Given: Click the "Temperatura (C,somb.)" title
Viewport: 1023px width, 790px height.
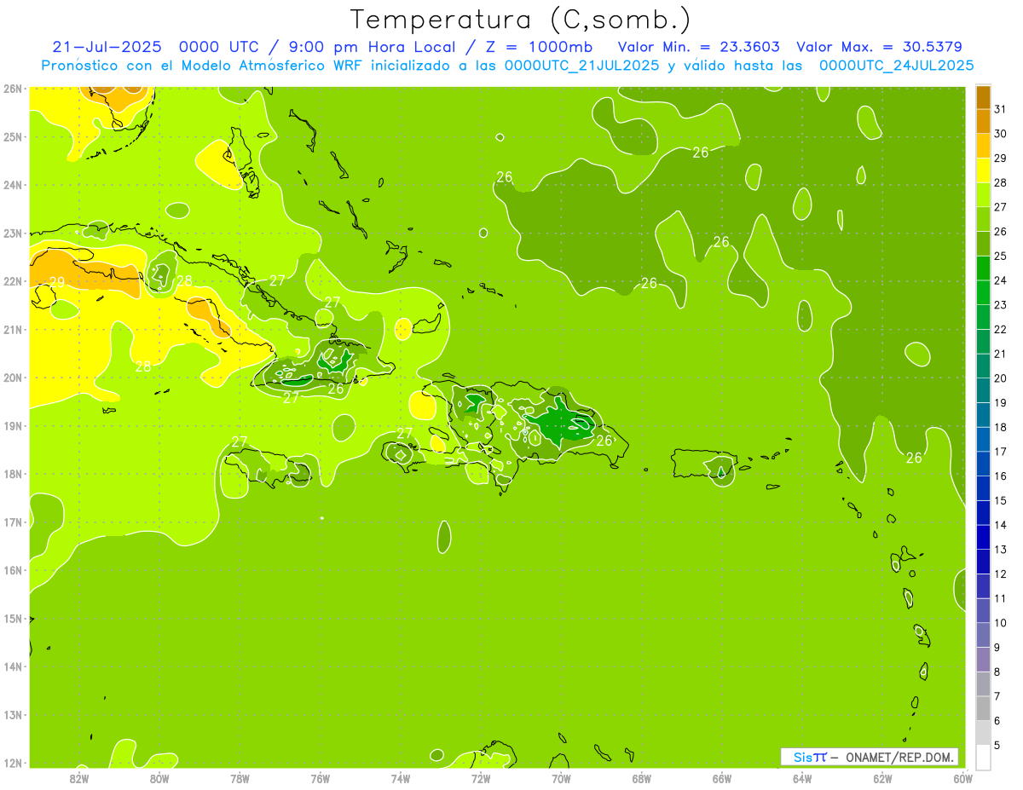Looking at the screenshot, I should [x=521, y=20].
